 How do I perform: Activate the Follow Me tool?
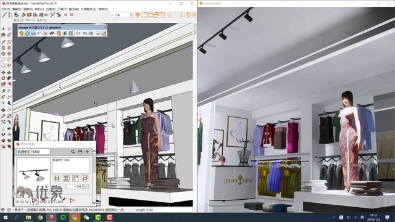[x=9, y=78]
